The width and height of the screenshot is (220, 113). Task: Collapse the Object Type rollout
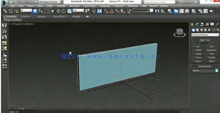(x=205, y=40)
